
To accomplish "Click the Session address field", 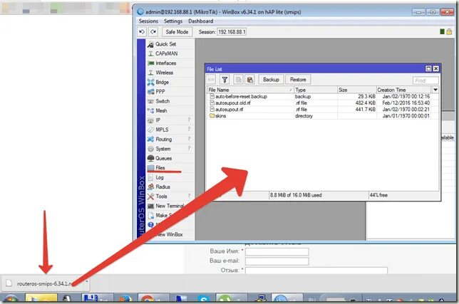I will tap(232, 32).
